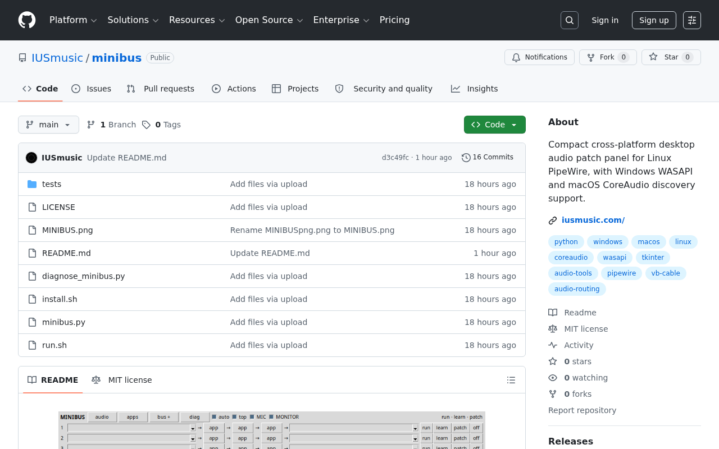The image size is (719, 449).
Task: Star the repository with the Star button
Action: [x=671, y=57]
